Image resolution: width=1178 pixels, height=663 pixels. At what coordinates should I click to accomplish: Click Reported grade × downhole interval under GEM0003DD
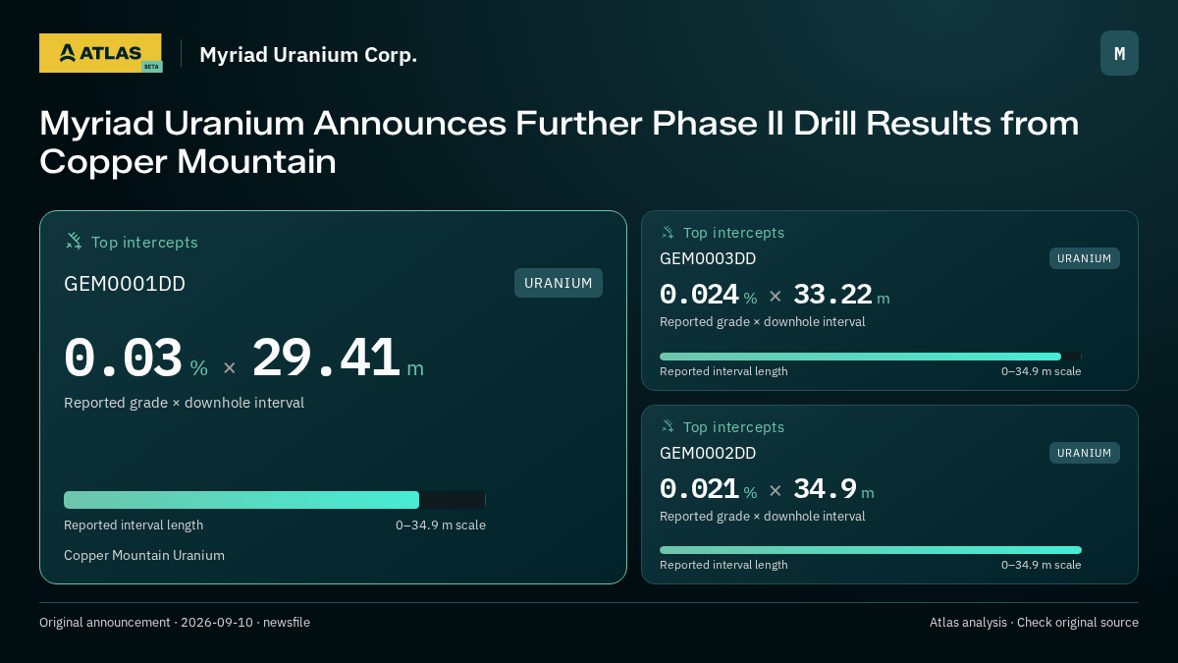(x=763, y=321)
